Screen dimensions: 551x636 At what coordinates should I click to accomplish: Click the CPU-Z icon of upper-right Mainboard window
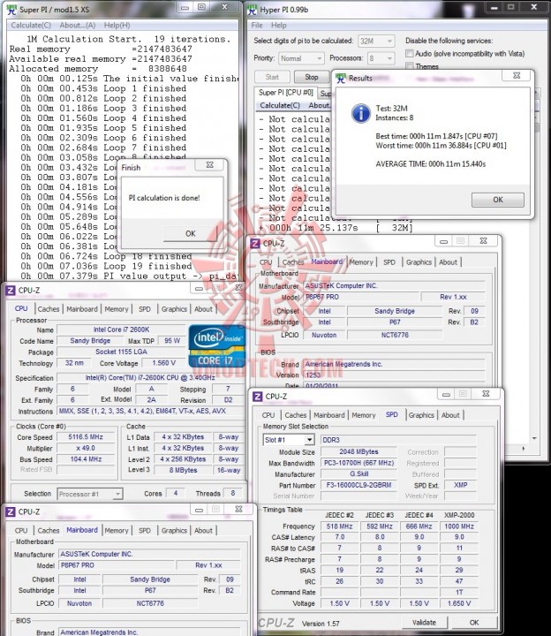tap(255, 244)
